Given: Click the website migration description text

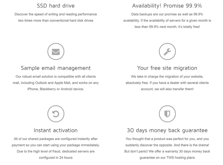Looking at the screenshot, I should click(167, 83).
